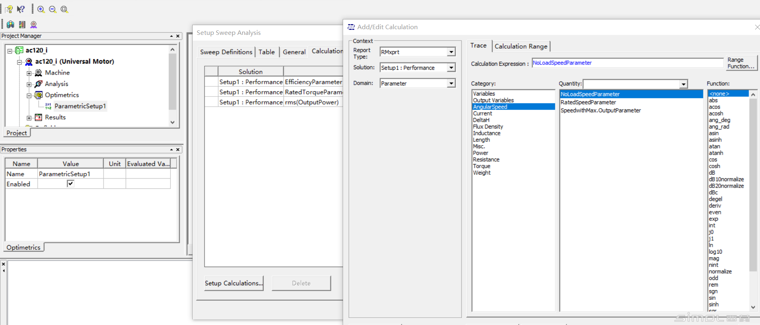This screenshot has width=760, height=325.
Task: Click the help topics icon in the toolbar
Action: pos(9,9)
